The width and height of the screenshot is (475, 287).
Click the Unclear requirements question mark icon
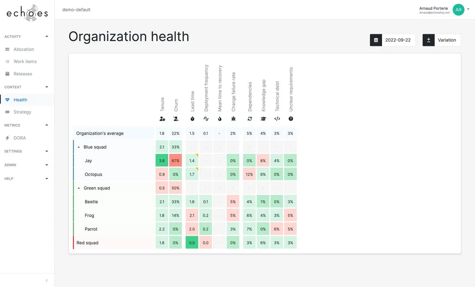(x=291, y=119)
